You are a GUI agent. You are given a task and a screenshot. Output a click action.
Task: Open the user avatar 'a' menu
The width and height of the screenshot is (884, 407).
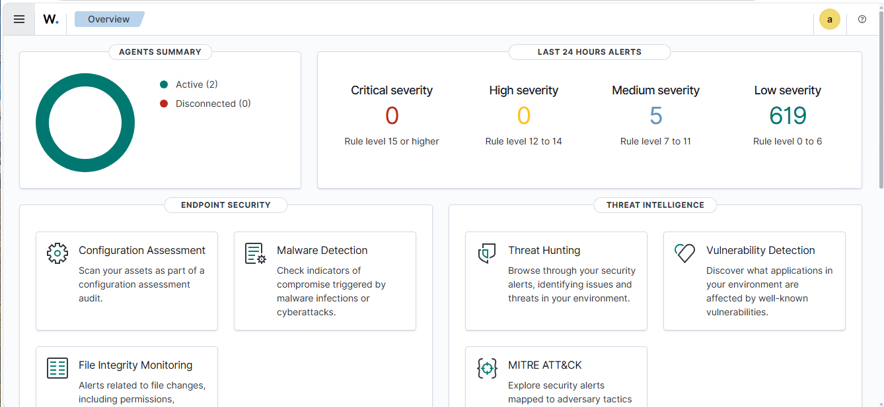pos(830,19)
